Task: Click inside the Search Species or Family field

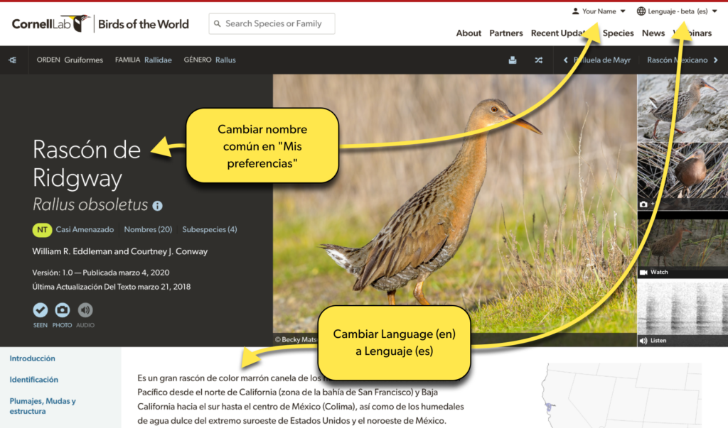Action: (277, 23)
